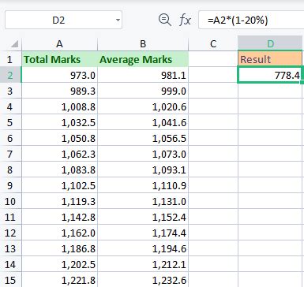Select cell with value 1,232.6
Viewport: 304px width, 287px height.
(143, 280)
